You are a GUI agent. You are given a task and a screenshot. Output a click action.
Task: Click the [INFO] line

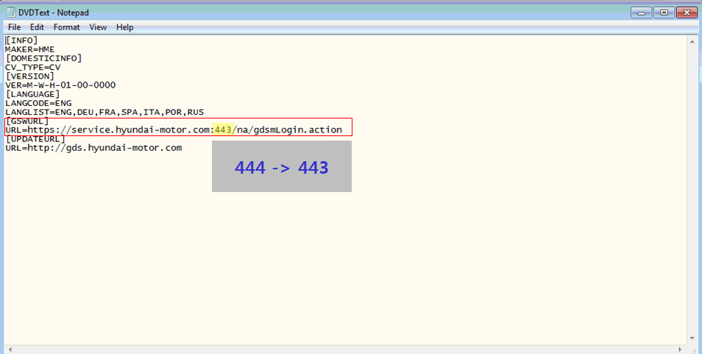point(21,40)
